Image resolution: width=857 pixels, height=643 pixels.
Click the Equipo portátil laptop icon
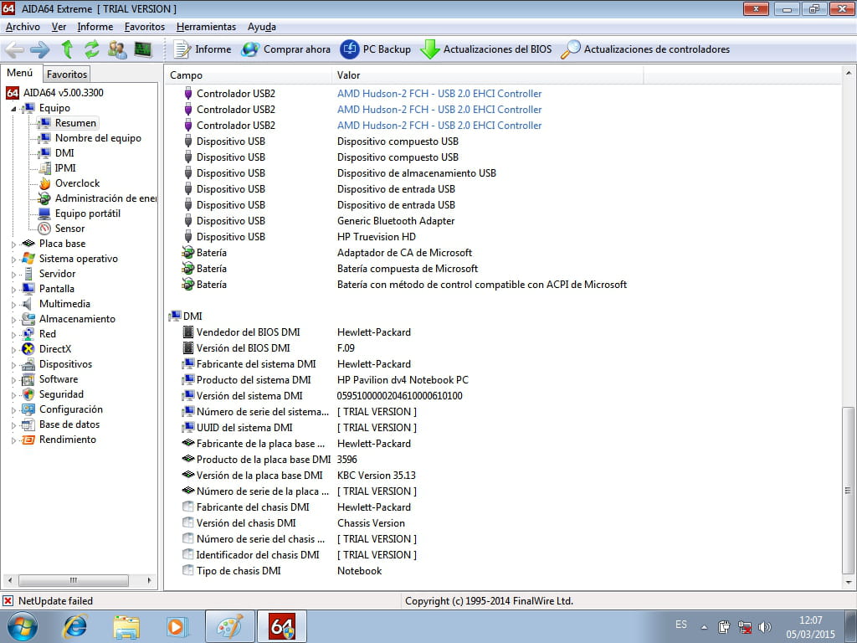tap(44, 213)
